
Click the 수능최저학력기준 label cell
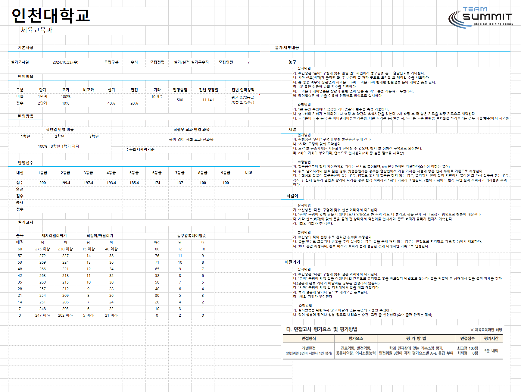tap(140, 149)
